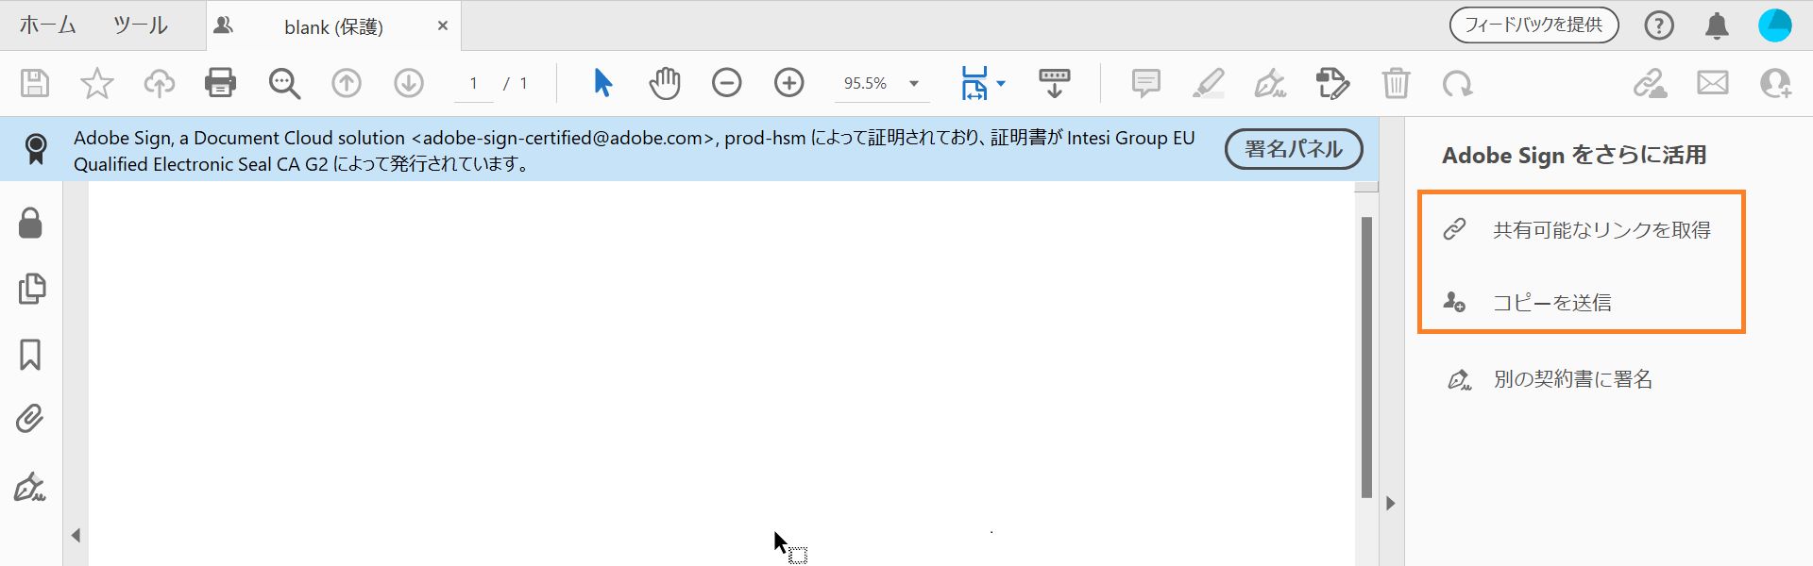Image resolution: width=1813 pixels, height=566 pixels.
Task: Open the find text magnifier tool
Action: (x=283, y=83)
